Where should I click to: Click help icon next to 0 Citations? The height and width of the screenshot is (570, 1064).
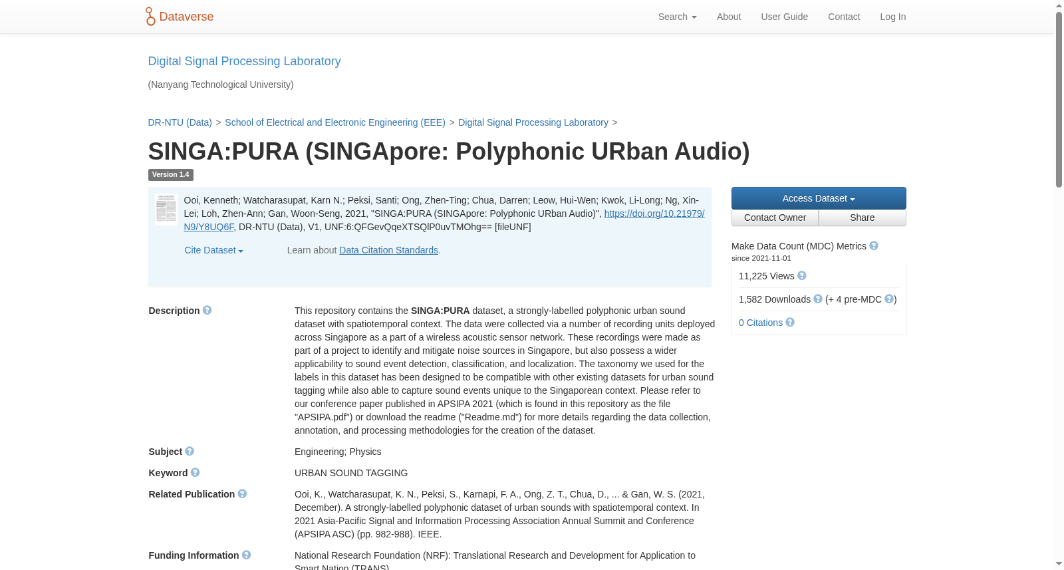790,323
